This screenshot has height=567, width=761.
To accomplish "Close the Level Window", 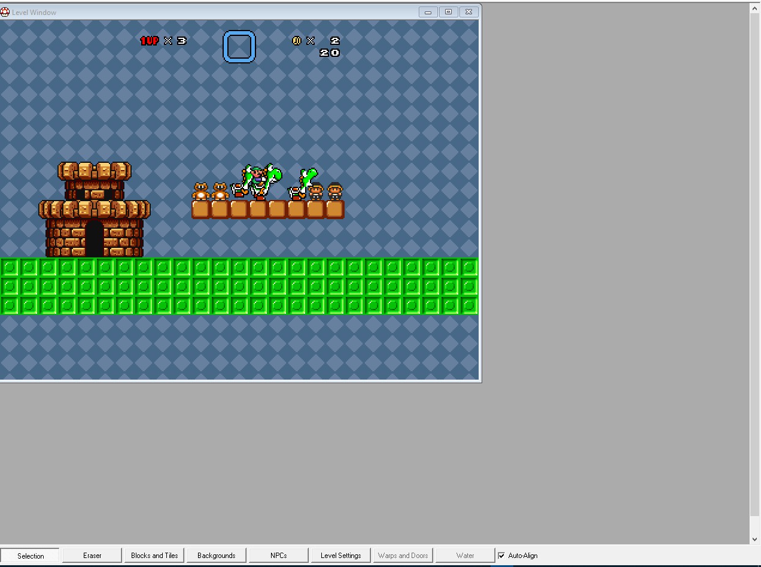I will click(469, 11).
